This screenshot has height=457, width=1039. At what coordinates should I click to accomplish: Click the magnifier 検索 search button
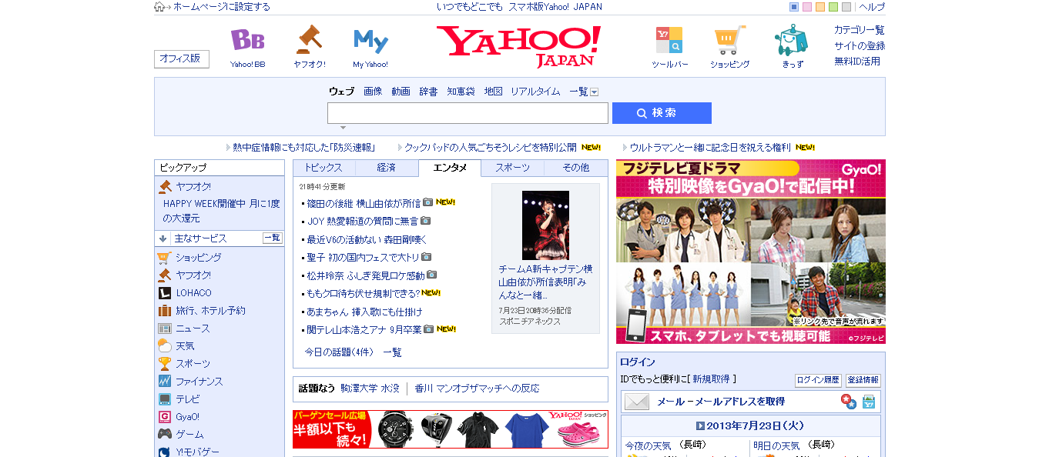pos(662,113)
